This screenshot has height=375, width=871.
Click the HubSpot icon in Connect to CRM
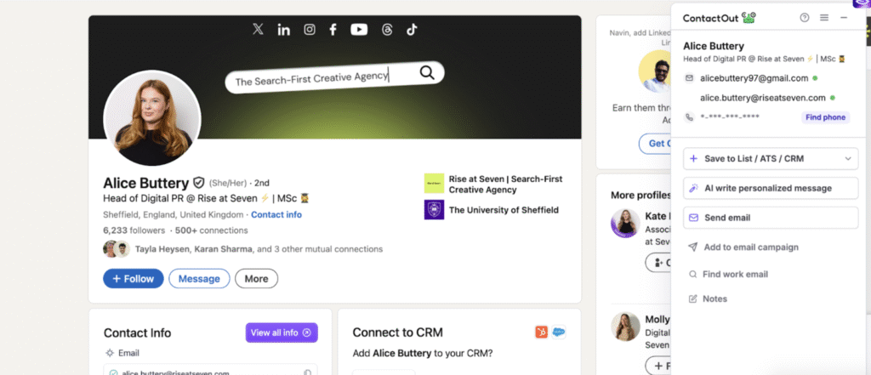(x=542, y=332)
